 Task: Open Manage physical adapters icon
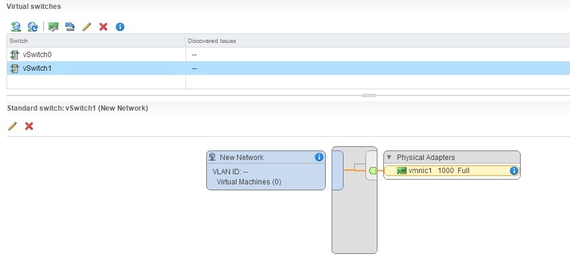(x=53, y=27)
